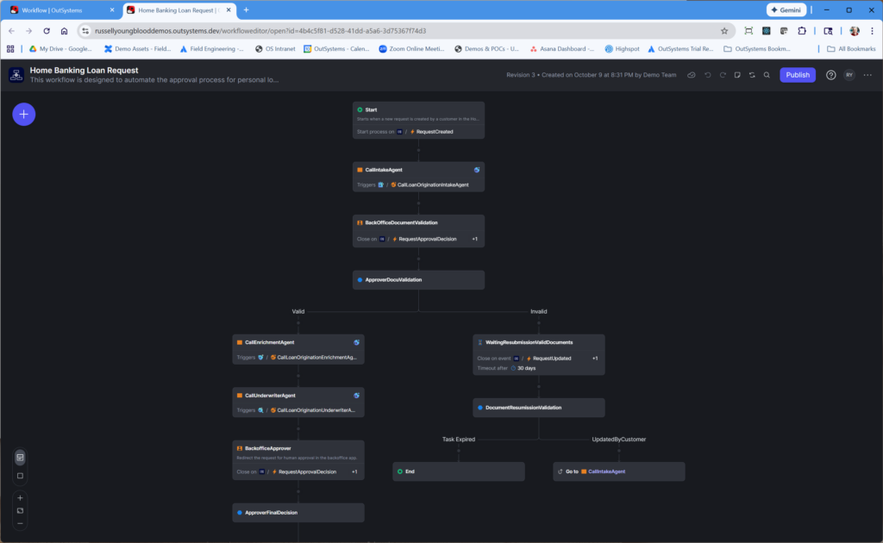Zoom in with the canvas plus control
Viewport: 883px width, 543px height.
pos(21,497)
